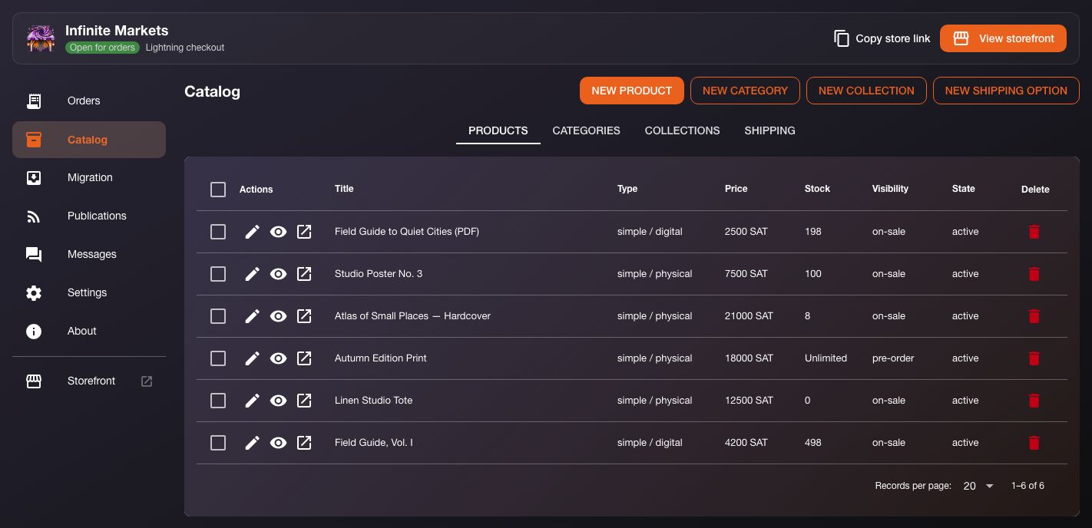Toggle visibility eye for Studio Poster No. 3

[278, 274]
